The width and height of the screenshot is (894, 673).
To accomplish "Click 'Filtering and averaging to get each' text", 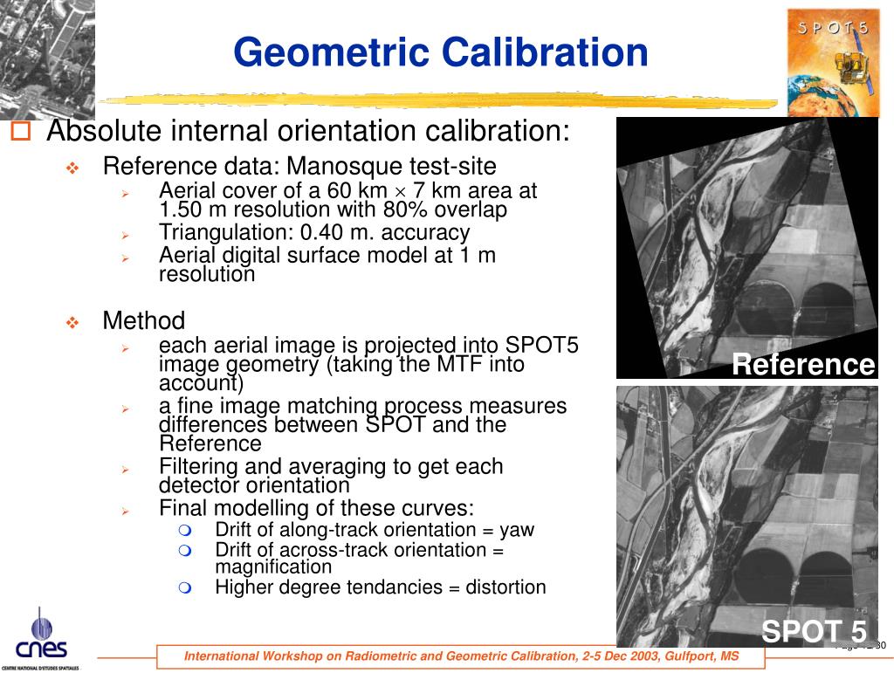I will coord(331,466).
